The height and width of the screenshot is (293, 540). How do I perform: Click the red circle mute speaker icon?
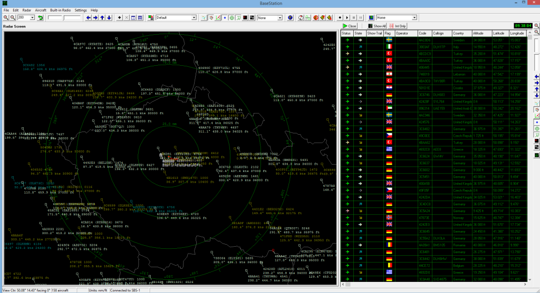tap(316, 17)
